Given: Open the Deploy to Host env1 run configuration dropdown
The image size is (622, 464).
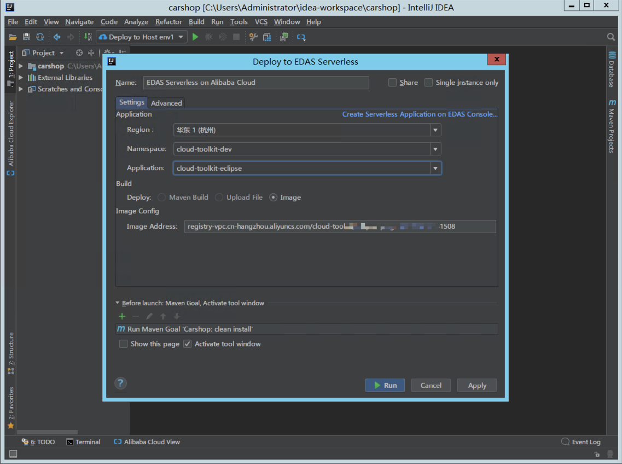Looking at the screenshot, I should [142, 37].
